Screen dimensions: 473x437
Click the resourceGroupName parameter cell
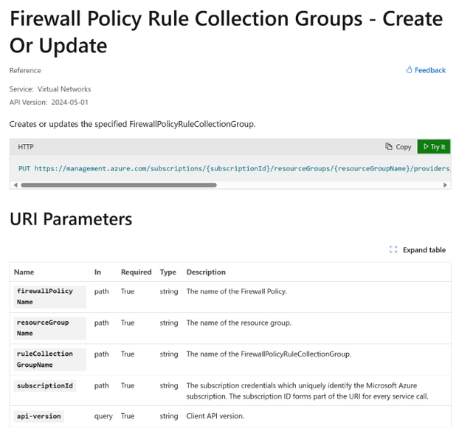[49, 328]
